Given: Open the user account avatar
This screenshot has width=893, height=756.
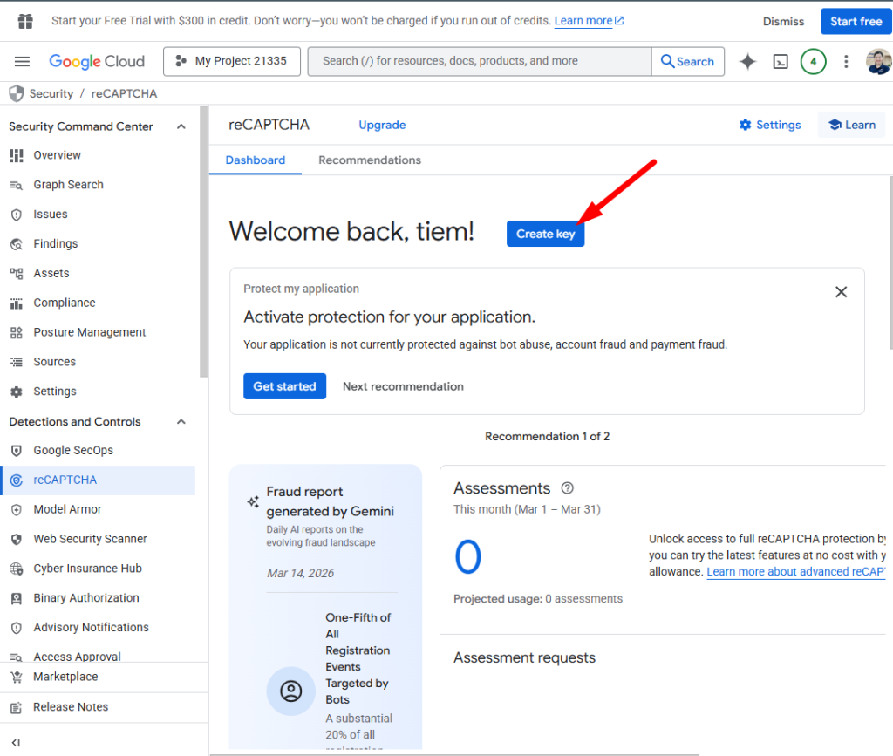Looking at the screenshot, I should click(877, 61).
